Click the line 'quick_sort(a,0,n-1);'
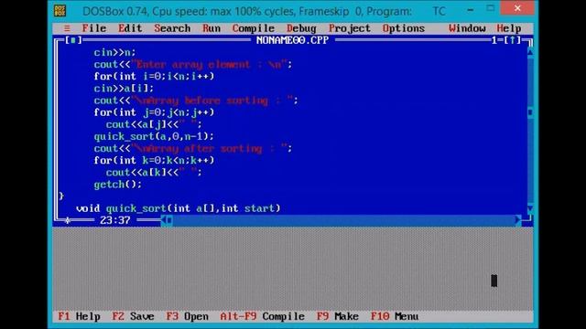The height and width of the screenshot is (329, 586). click(x=154, y=136)
